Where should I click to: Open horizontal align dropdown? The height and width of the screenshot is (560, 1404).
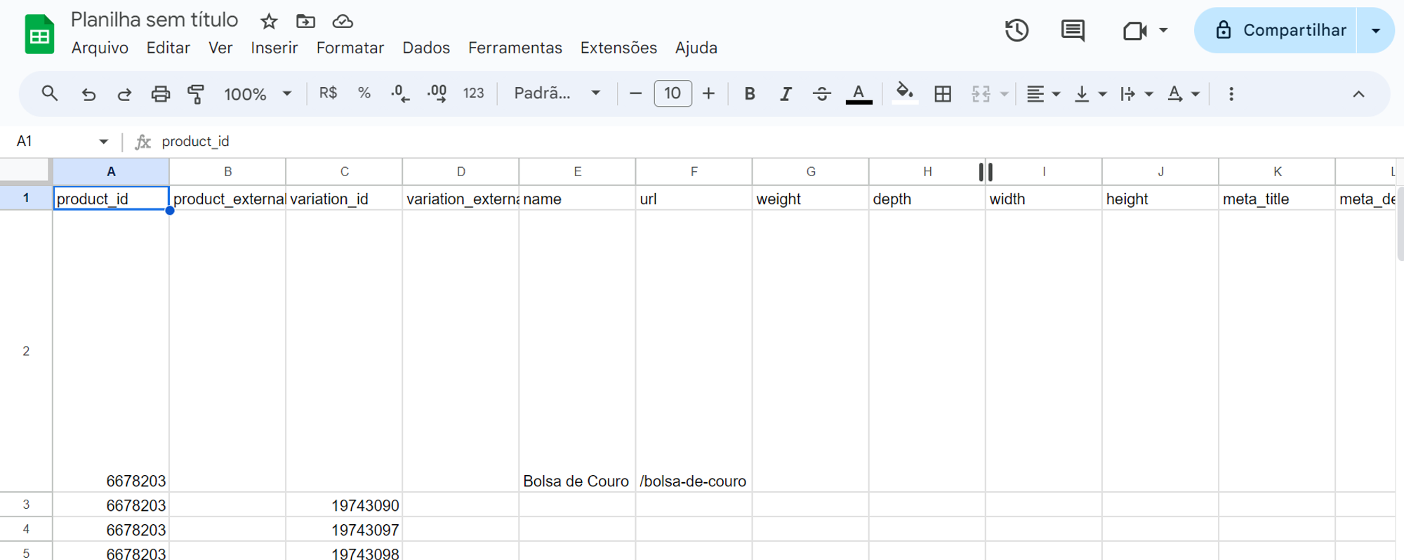click(x=1042, y=93)
